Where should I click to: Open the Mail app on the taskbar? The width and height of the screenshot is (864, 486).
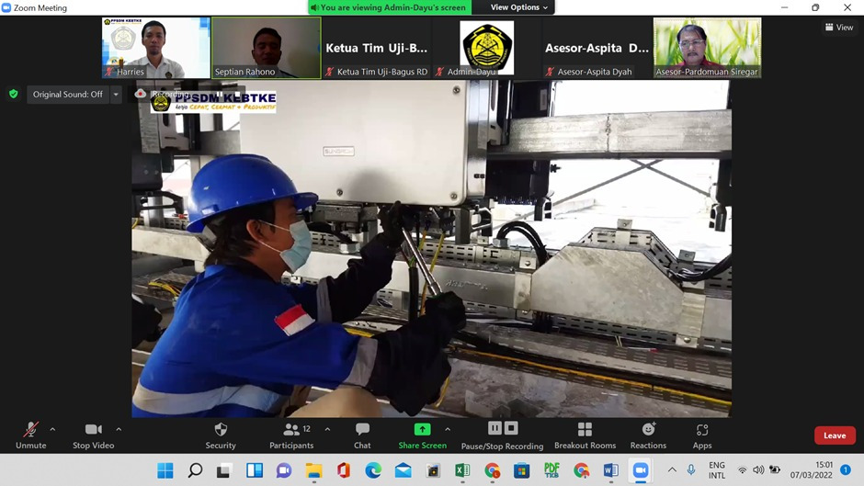click(403, 470)
